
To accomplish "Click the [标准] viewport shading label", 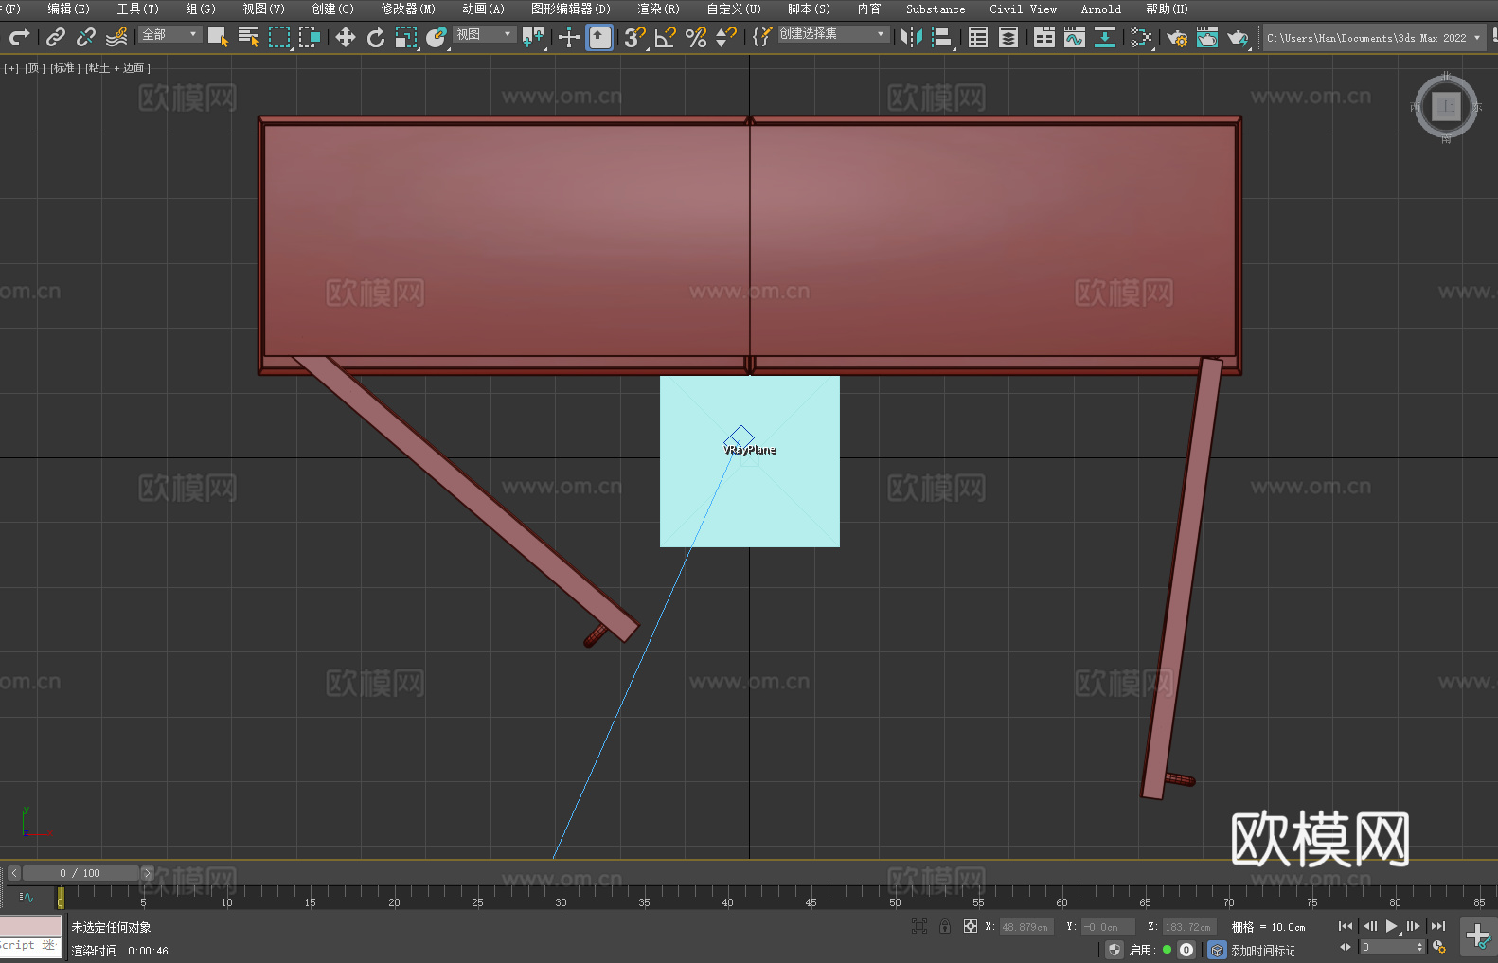I will pos(65,68).
